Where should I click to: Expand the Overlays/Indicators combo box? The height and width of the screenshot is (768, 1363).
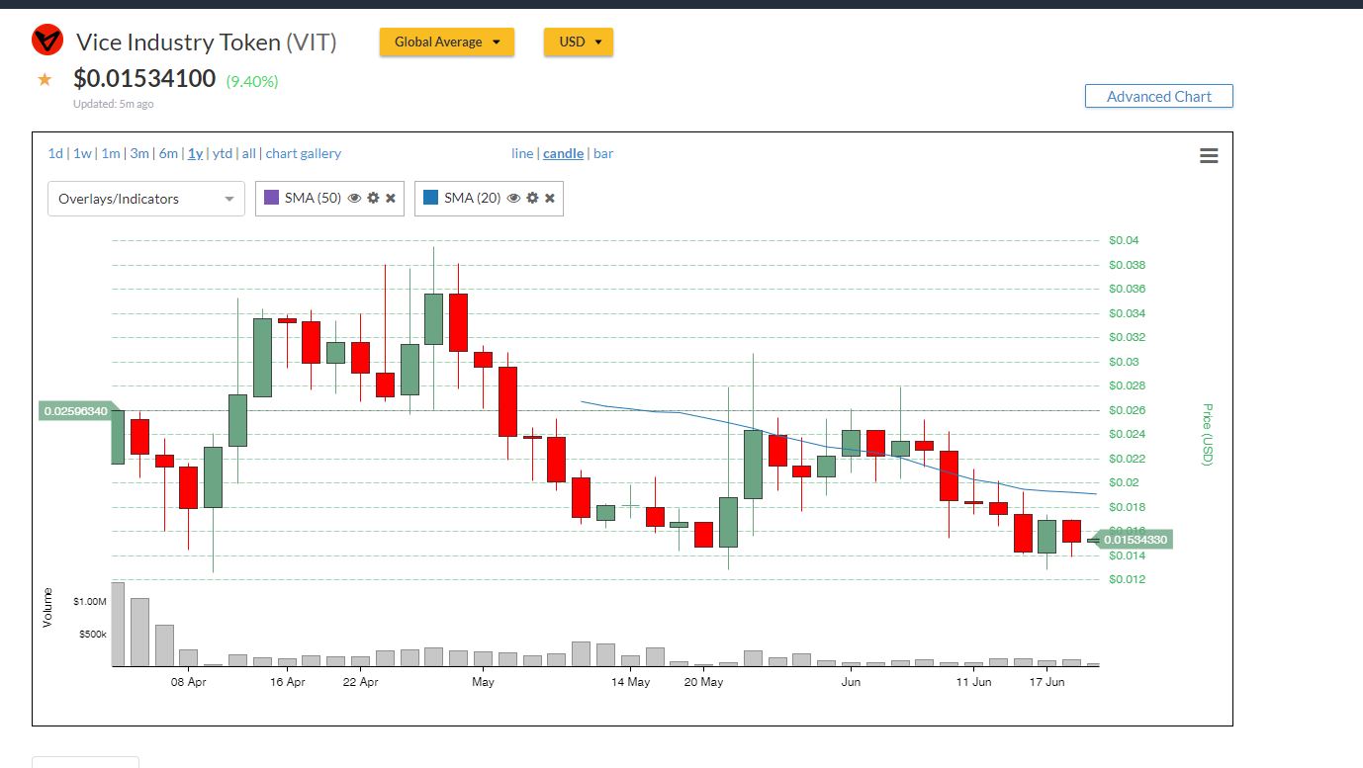(x=146, y=199)
